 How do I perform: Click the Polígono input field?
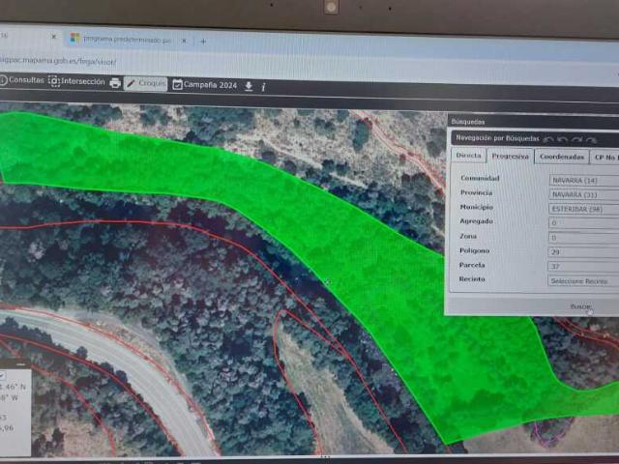(583, 252)
